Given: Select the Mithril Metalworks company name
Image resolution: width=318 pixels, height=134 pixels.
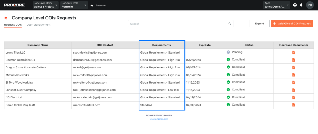Looking at the screenshot, I should pyautogui.click(x=17, y=75).
